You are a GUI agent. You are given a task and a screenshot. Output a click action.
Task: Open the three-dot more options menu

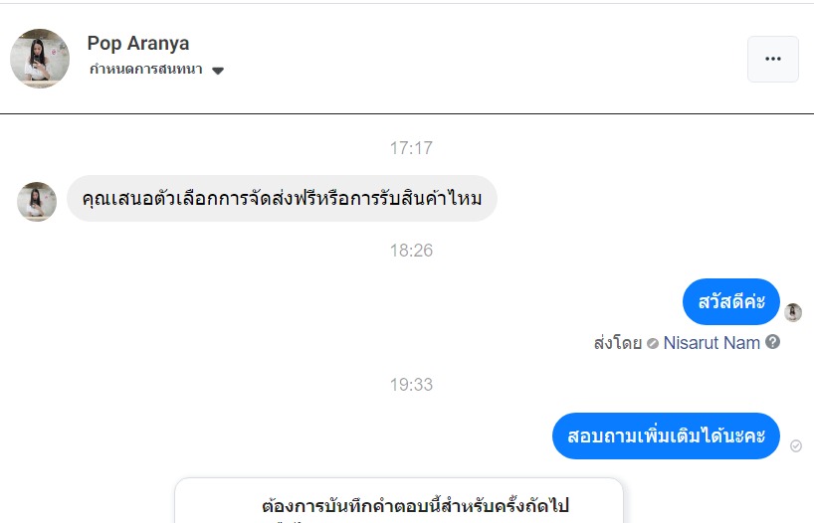772,59
